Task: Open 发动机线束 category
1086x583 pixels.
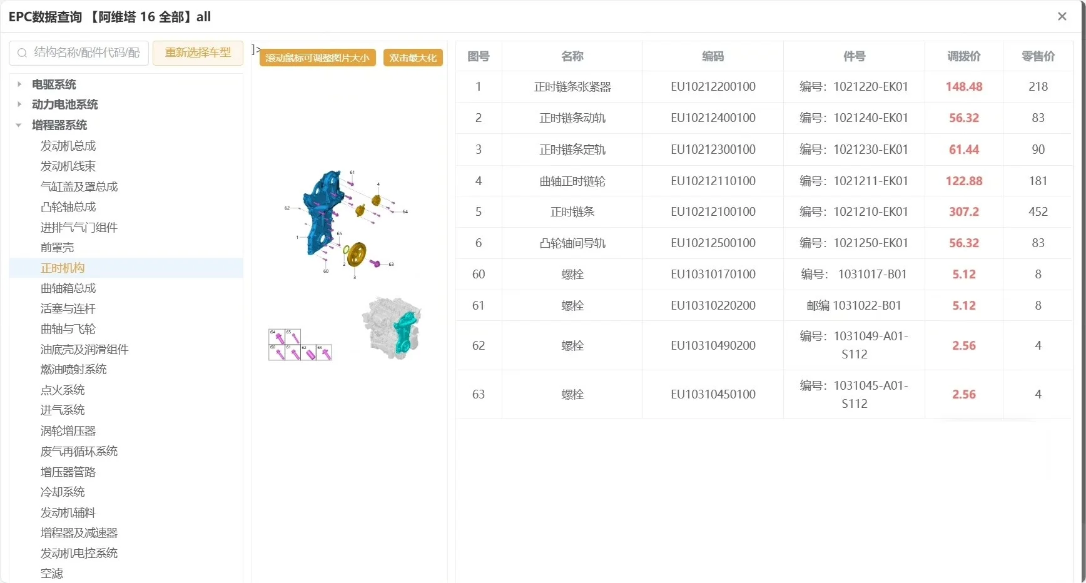Action: click(x=68, y=166)
